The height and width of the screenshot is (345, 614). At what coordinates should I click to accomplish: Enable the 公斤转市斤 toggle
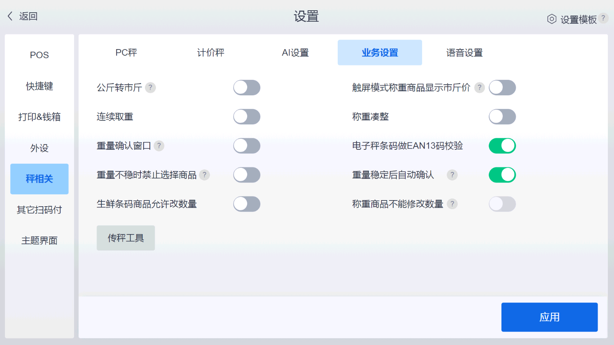(x=246, y=88)
